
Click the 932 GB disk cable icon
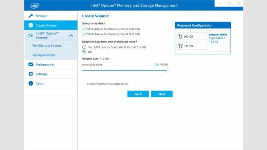click(180, 36)
